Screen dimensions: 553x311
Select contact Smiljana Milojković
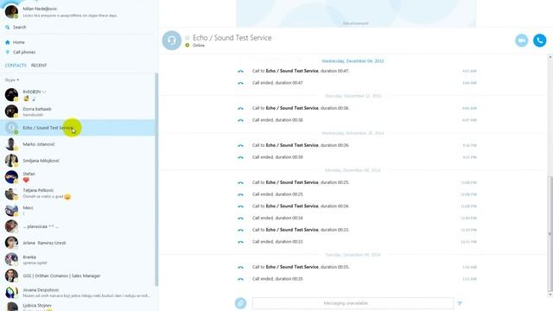pyautogui.click(x=77, y=161)
